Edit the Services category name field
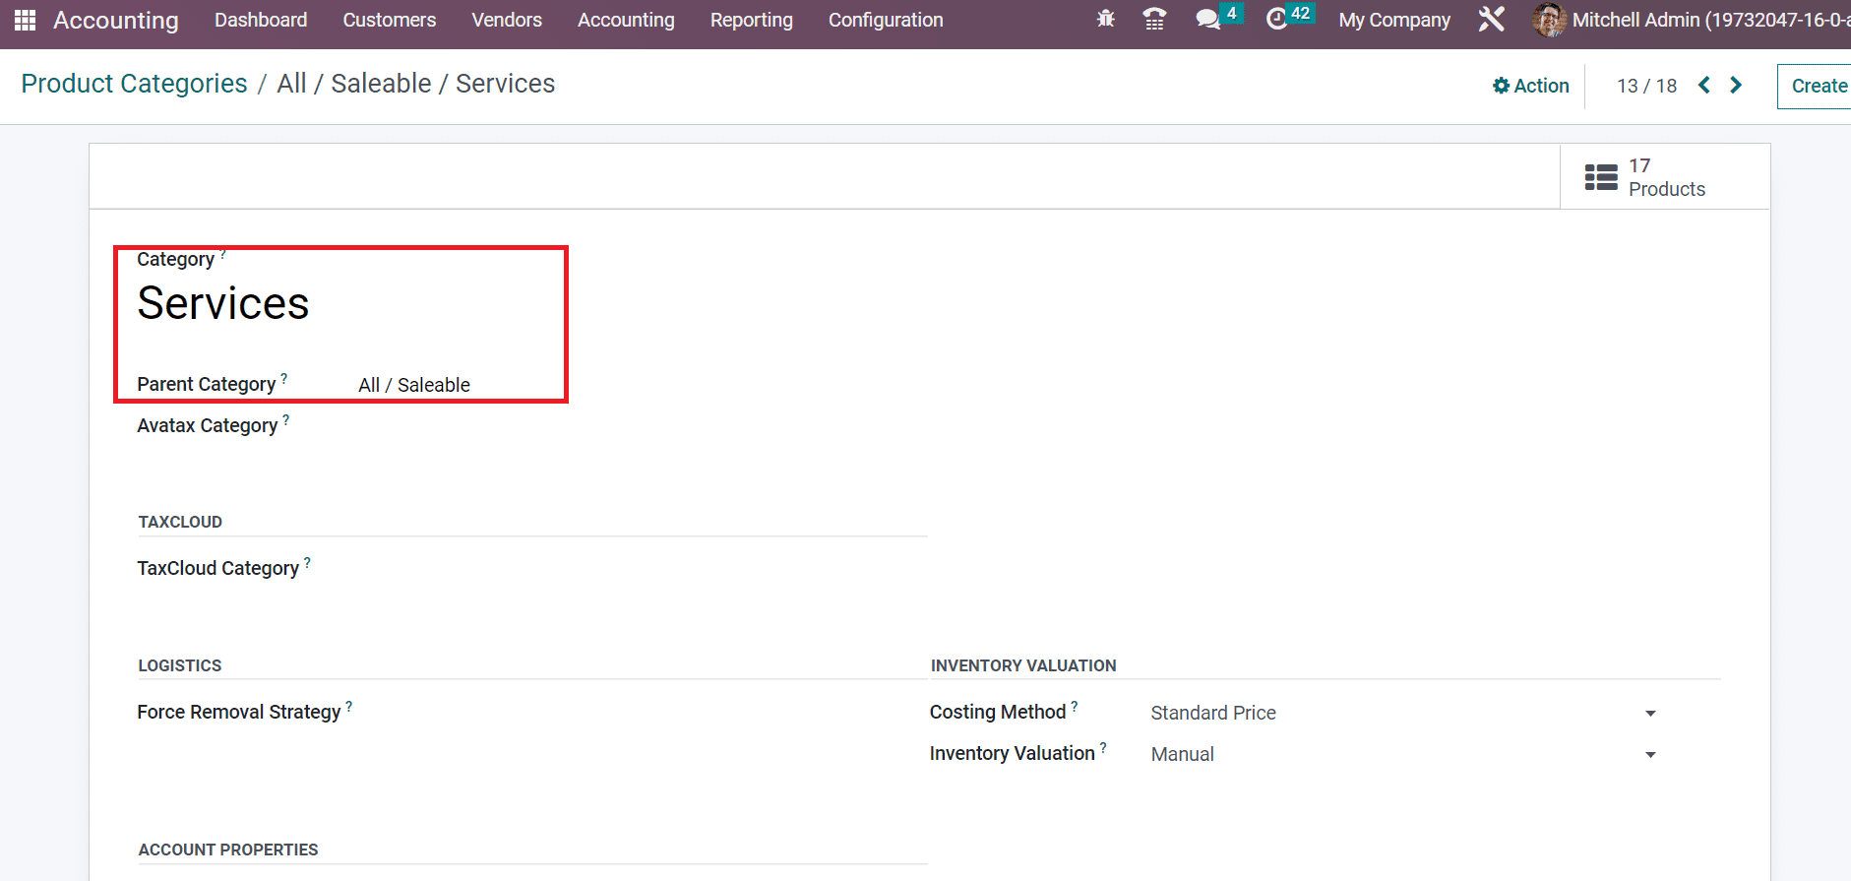Image resolution: width=1851 pixels, height=881 pixels. tap(223, 303)
